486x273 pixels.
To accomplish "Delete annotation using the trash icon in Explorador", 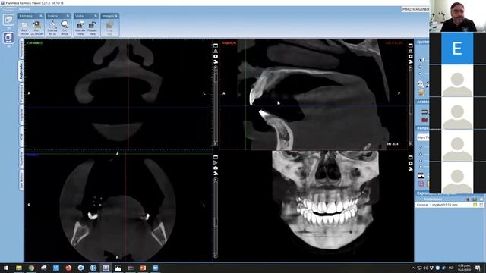I will pyautogui.click(x=469, y=199).
